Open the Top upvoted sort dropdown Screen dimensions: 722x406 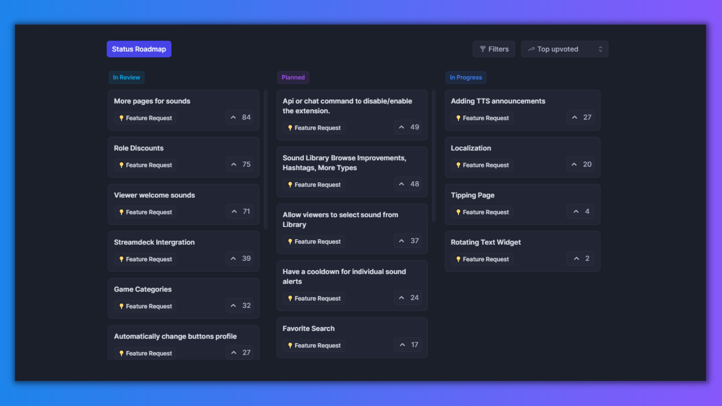pos(564,49)
